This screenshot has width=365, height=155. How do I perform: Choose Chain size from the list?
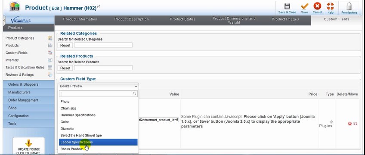[98, 108]
